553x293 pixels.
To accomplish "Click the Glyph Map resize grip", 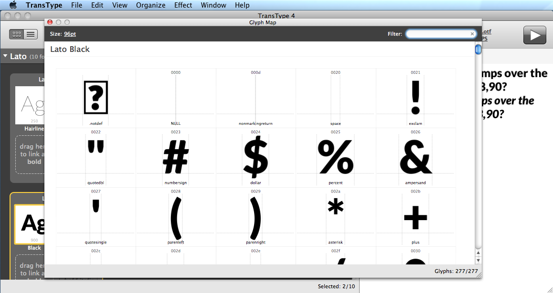I will tap(479, 275).
